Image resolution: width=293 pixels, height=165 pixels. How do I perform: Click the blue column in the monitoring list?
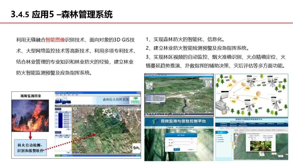click(x=60, y=120)
